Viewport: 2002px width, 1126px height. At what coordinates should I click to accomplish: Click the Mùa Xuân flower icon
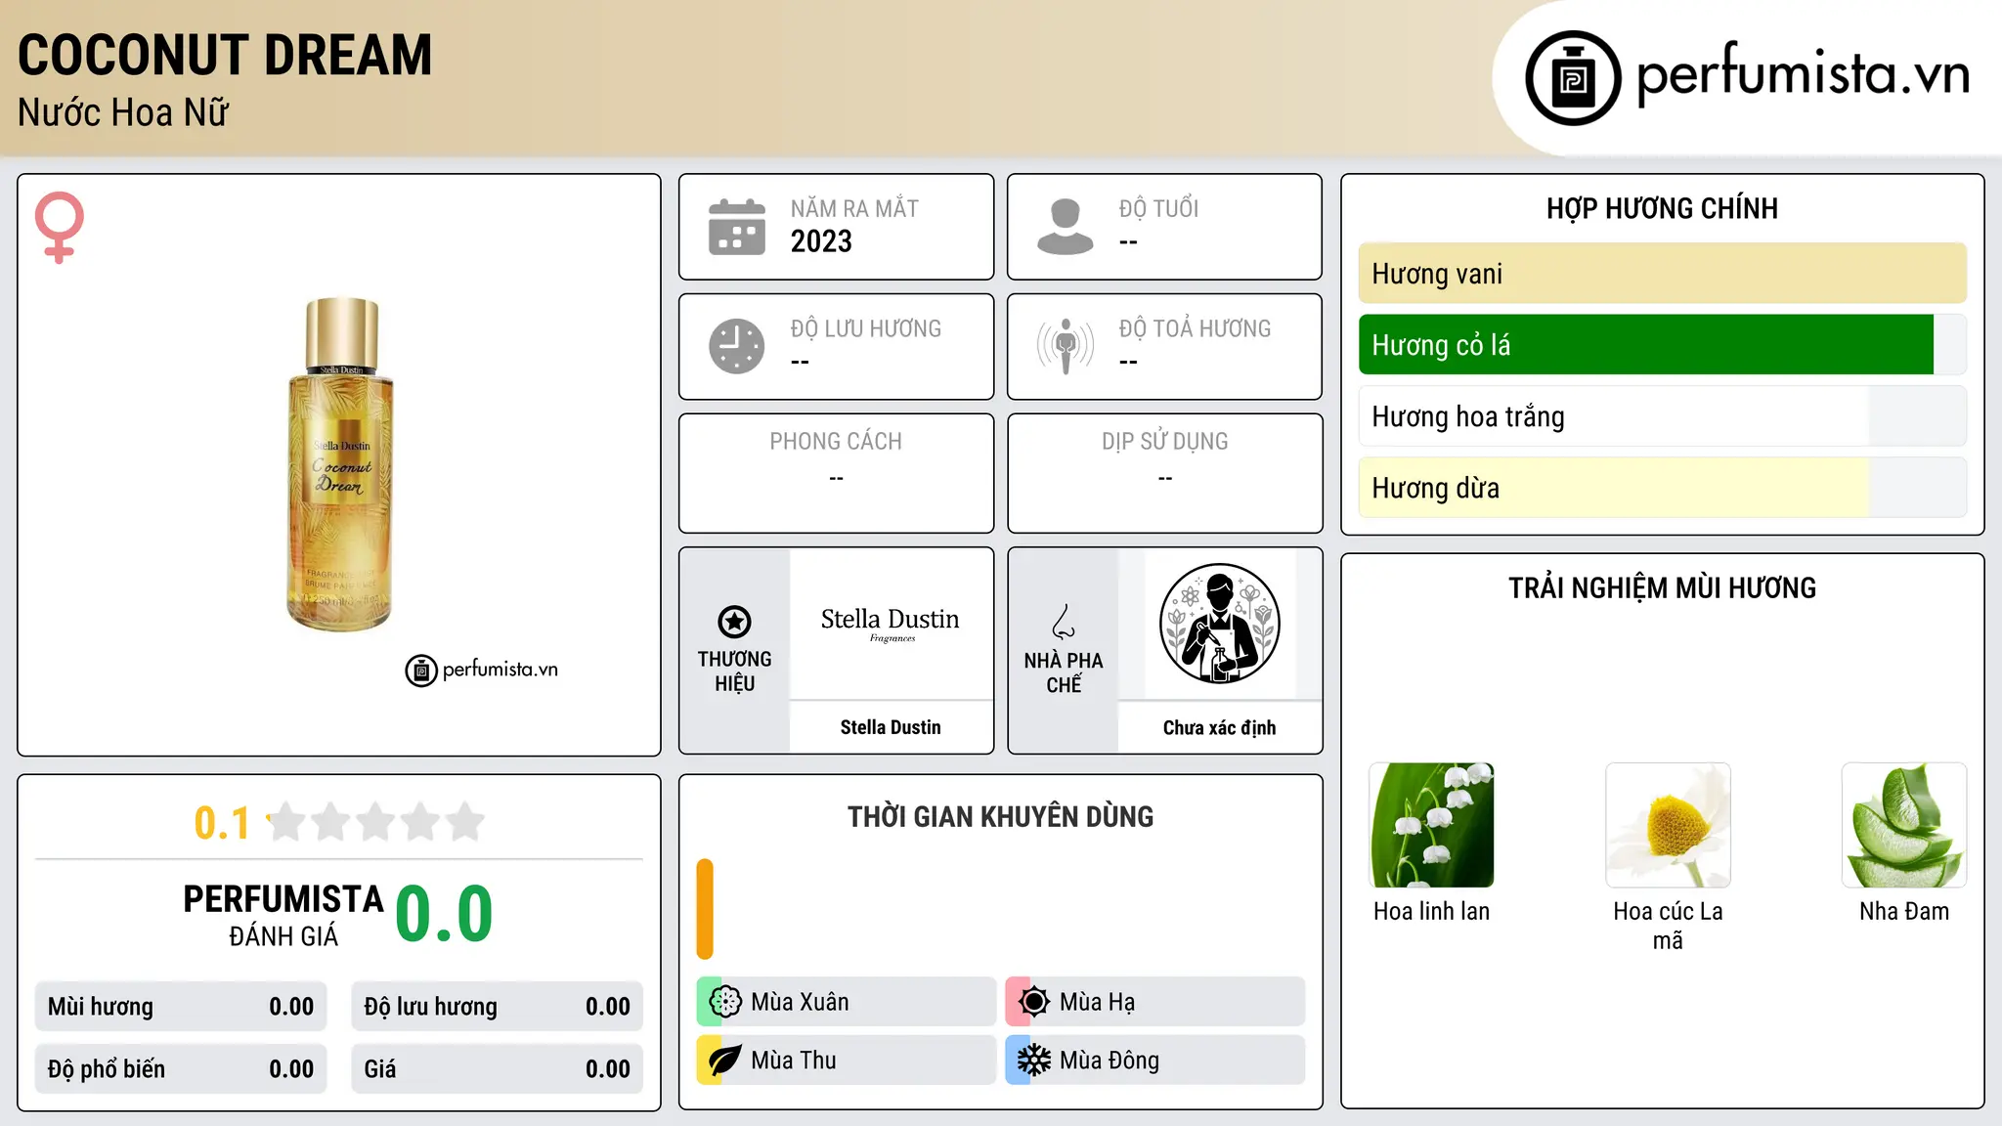coord(725,1002)
